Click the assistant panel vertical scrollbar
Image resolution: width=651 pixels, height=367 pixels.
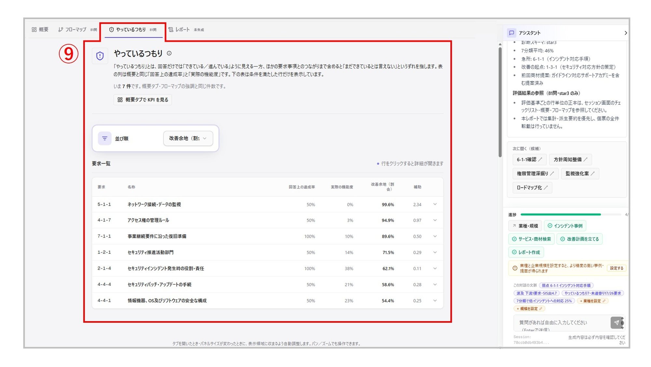[500, 102]
